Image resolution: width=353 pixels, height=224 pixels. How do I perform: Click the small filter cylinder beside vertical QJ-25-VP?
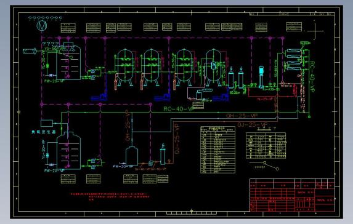(x=163, y=154)
